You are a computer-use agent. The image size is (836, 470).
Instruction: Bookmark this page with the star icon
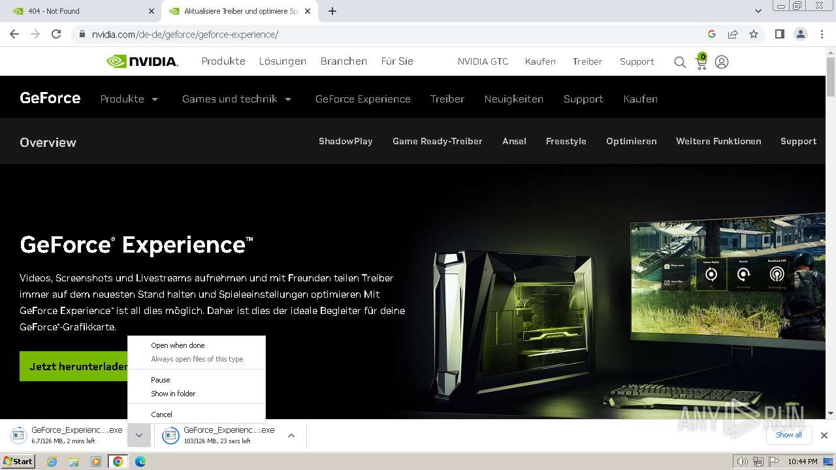click(x=754, y=34)
